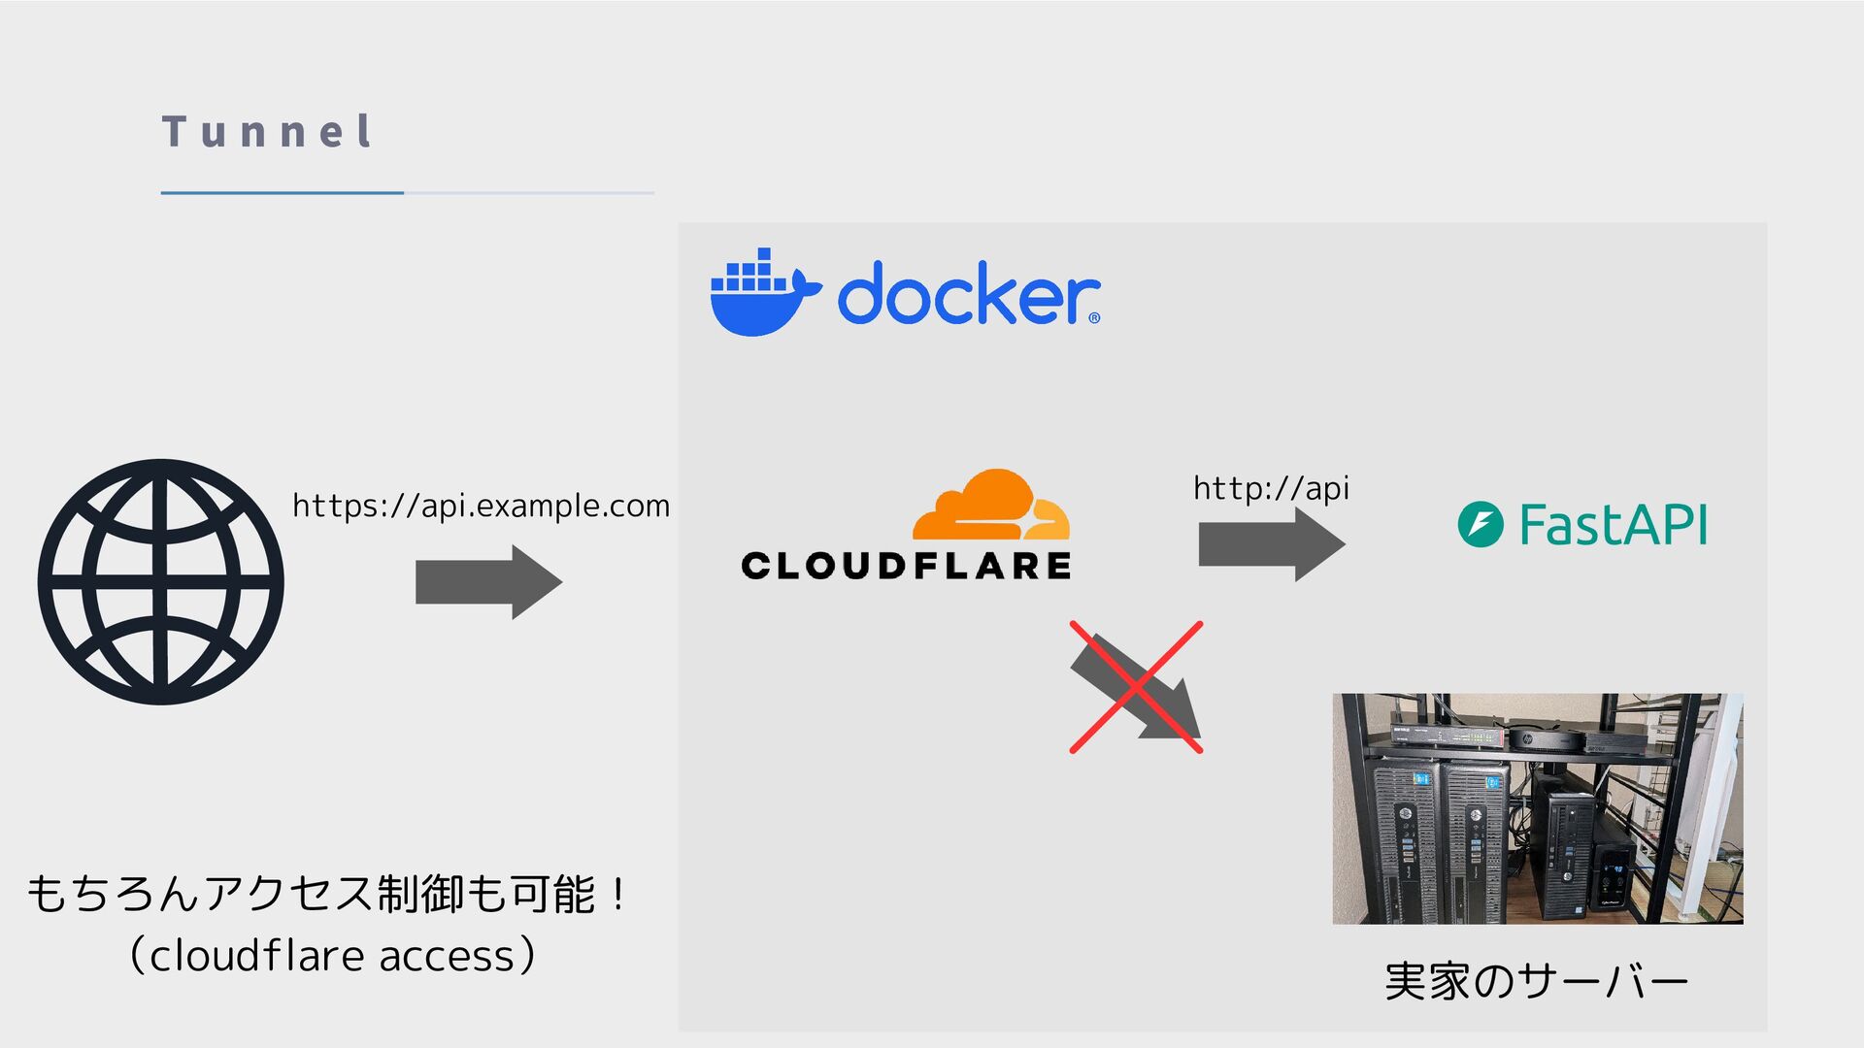Select the 実家のサーバー caption
The height and width of the screenshot is (1048, 1864).
coord(1537,981)
